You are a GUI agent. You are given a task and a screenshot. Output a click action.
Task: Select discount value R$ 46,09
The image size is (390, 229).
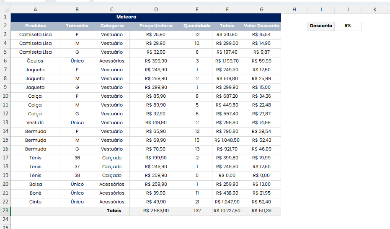point(261,149)
